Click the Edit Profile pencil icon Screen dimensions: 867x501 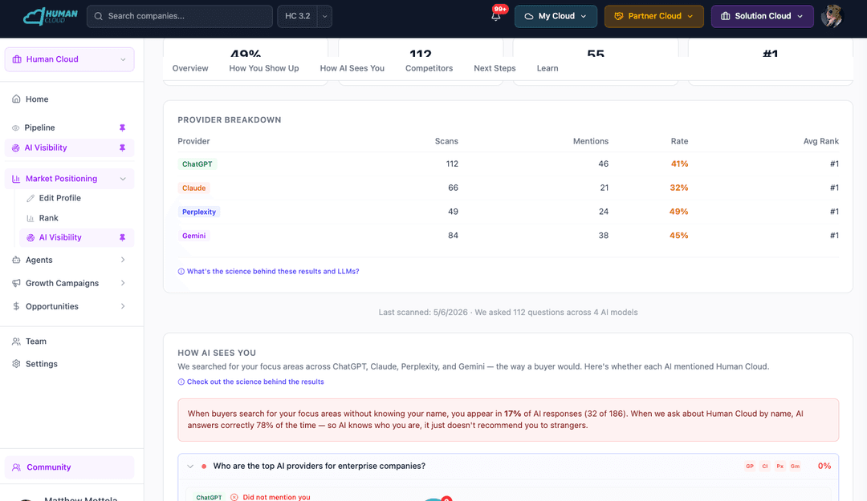[31, 198]
